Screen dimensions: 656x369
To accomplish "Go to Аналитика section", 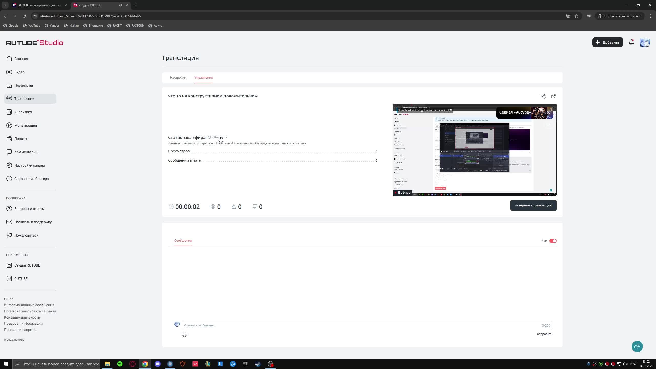I will pos(23,112).
